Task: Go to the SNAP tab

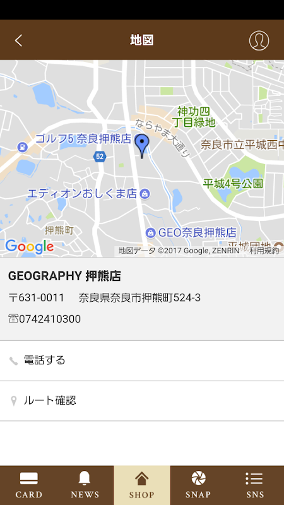Action: pyautogui.click(x=198, y=485)
